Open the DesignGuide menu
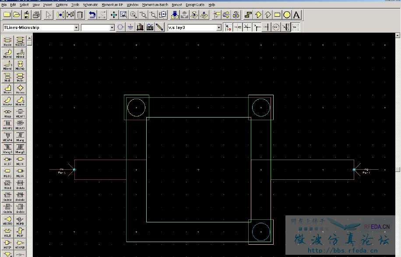Image resolution: width=401 pixels, height=257 pixels. click(195, 5)
